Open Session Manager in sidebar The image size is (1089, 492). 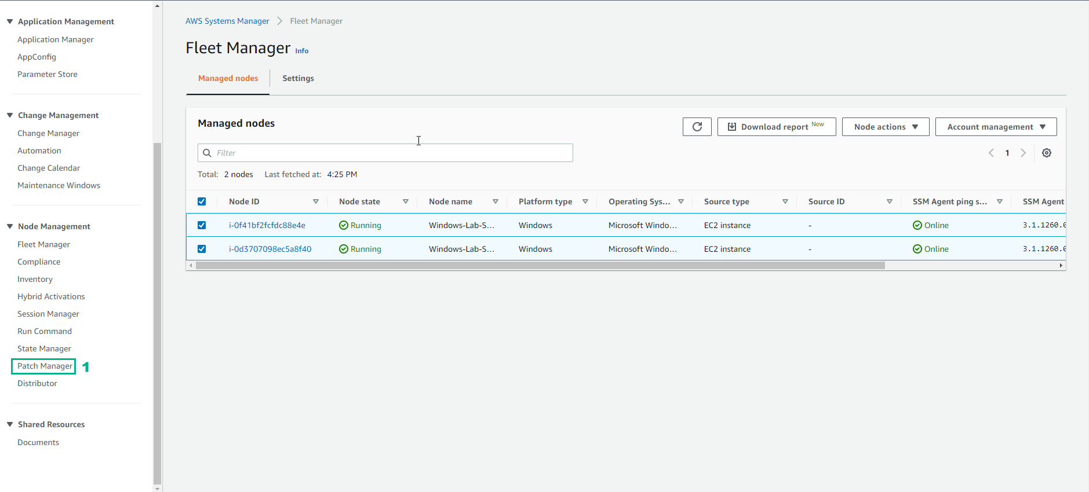48,314
